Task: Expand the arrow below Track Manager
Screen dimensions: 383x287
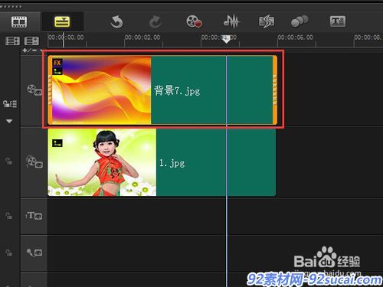Action: (x=9, y=121)
